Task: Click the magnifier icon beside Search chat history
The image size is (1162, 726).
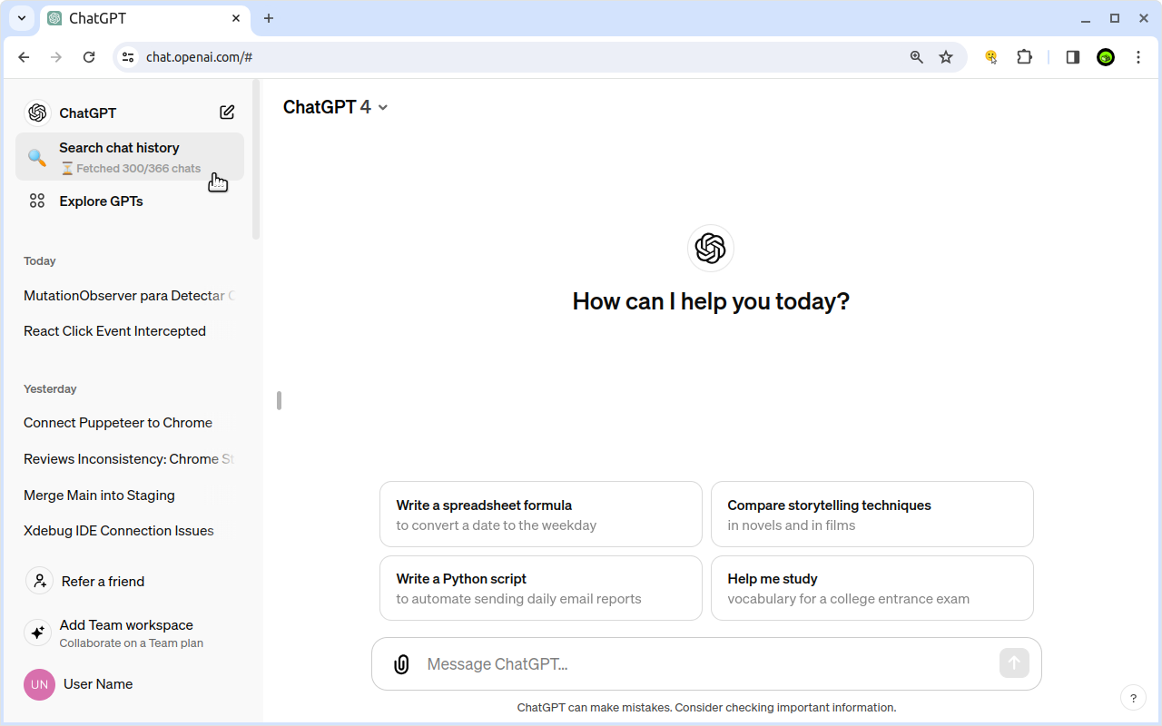Action: tap(37, 158)
